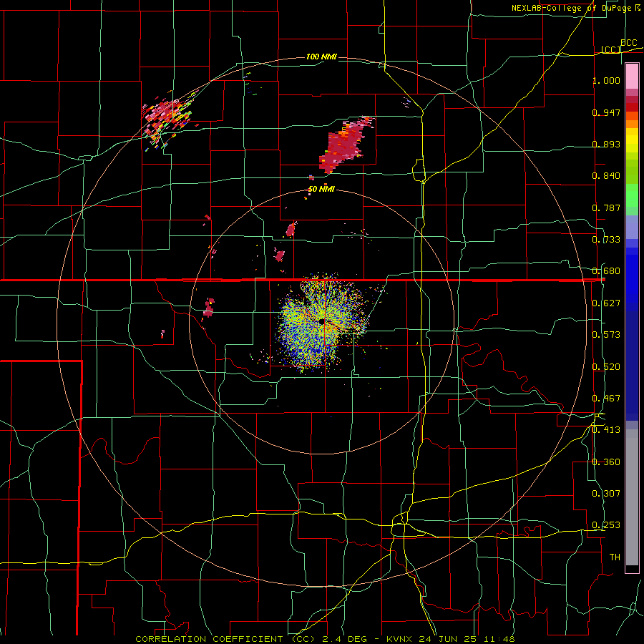
Task: Select the 0.947 legend value
Action: (x=606, y=112)
